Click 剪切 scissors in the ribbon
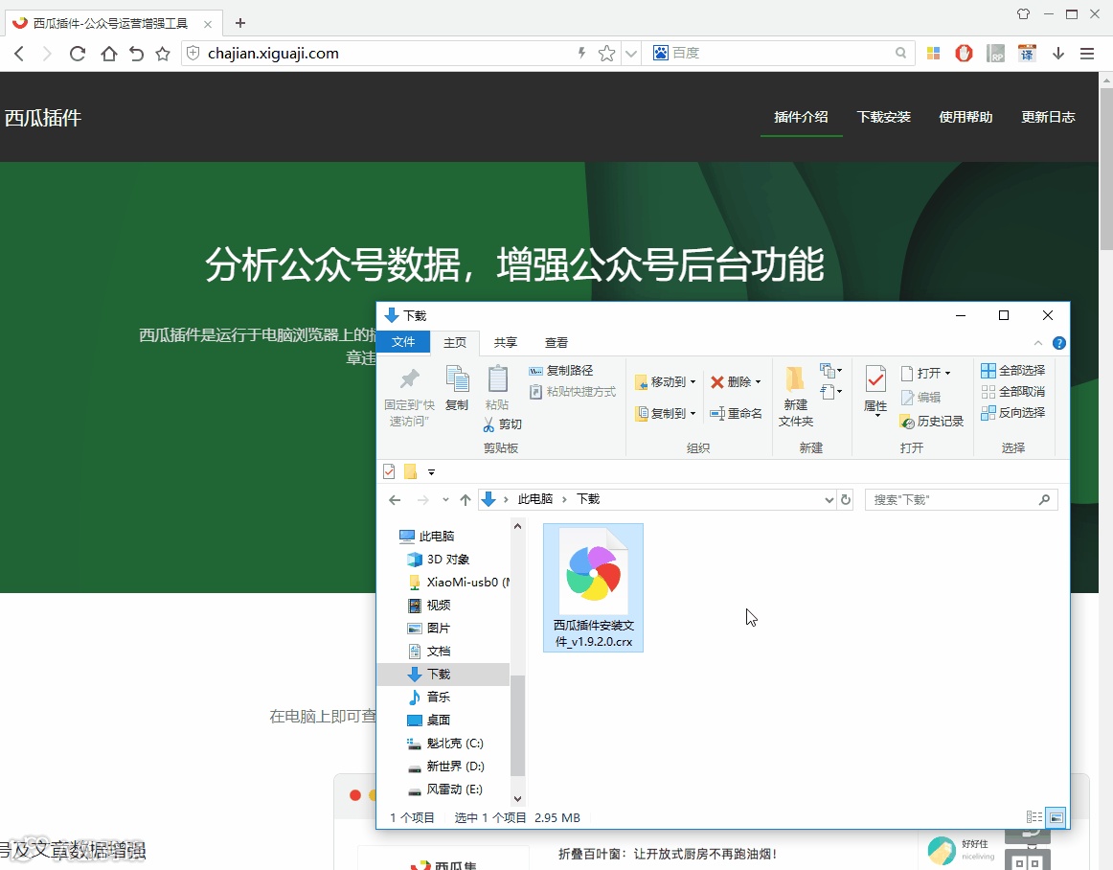This screenshot has width=1113, height=870. (x=503, y=424)
